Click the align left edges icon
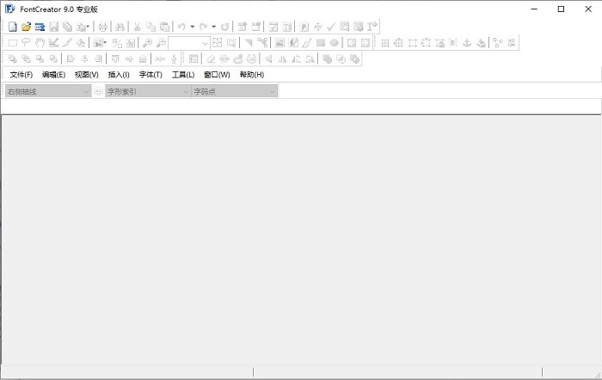This screenshot has width=602, height=380. (71, 58)
